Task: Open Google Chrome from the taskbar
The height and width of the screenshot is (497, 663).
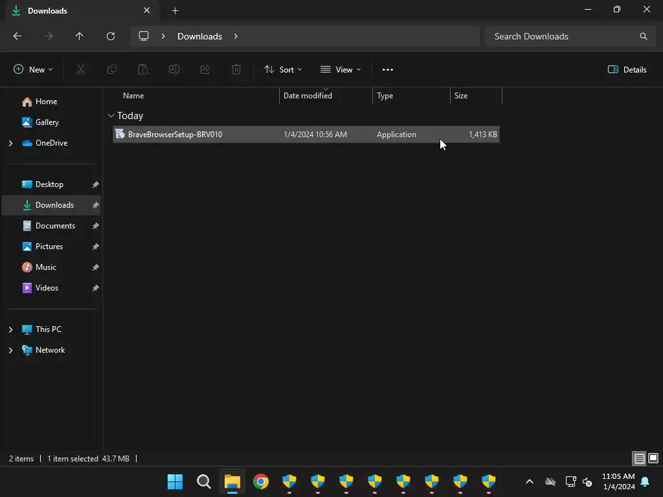Action: tap(261, 481)
